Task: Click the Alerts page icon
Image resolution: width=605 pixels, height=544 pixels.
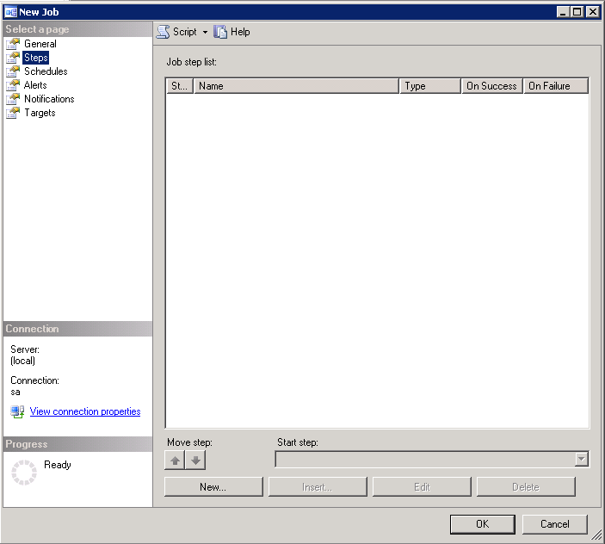Action: [13, 85]
